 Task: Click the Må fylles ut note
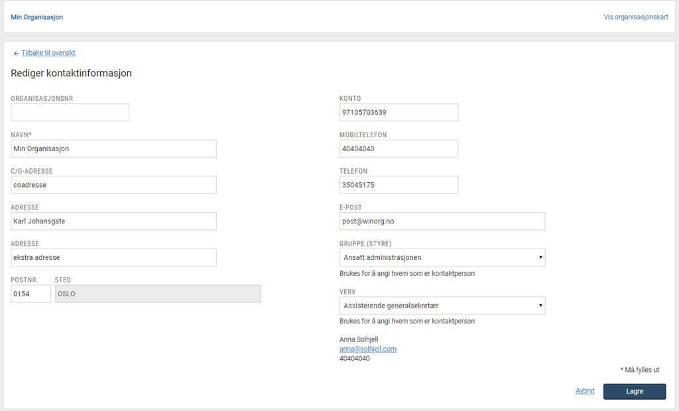640,370
